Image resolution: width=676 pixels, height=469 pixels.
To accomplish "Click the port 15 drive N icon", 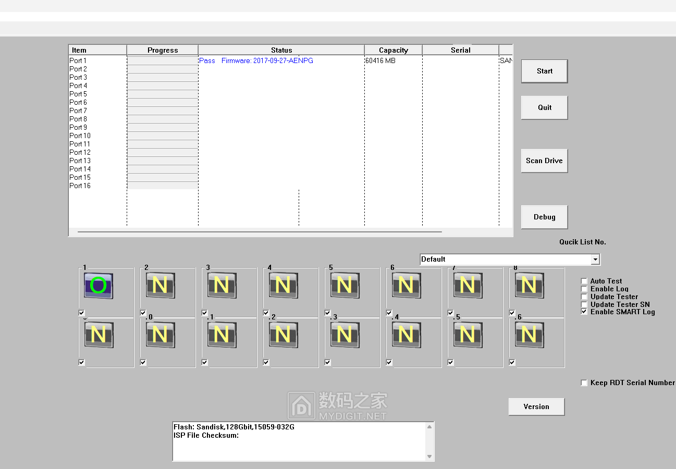I will (x=468, y=335).
